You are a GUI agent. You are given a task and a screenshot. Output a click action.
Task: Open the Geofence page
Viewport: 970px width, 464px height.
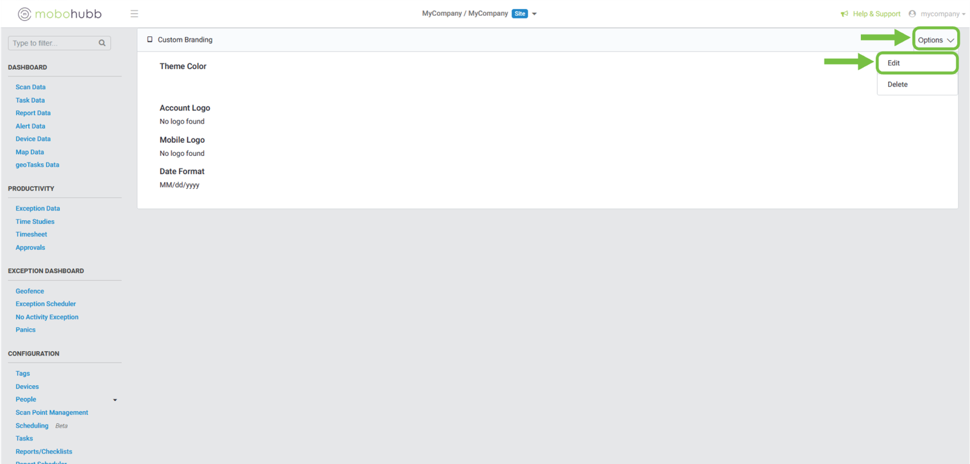[30, 291]
